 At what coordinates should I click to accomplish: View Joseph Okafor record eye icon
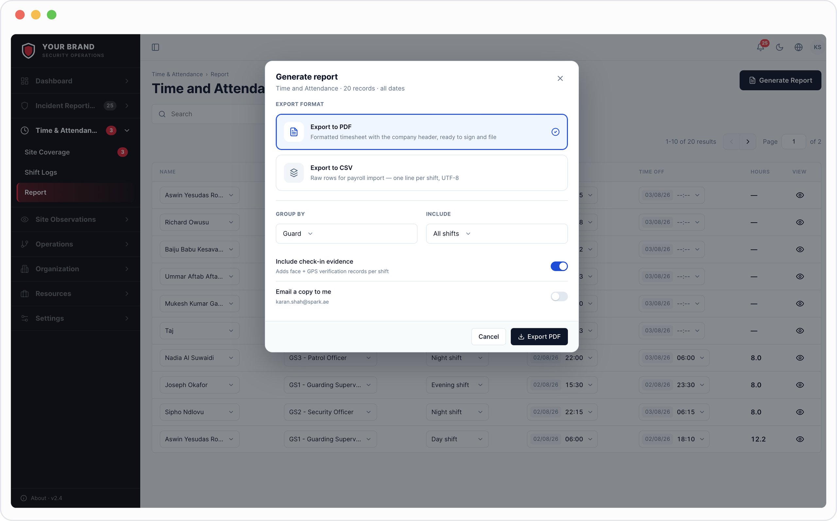click(800, 385)
